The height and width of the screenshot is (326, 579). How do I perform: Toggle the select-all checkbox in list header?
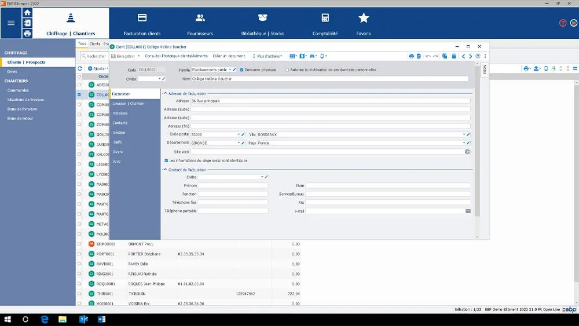coord(79,76)
